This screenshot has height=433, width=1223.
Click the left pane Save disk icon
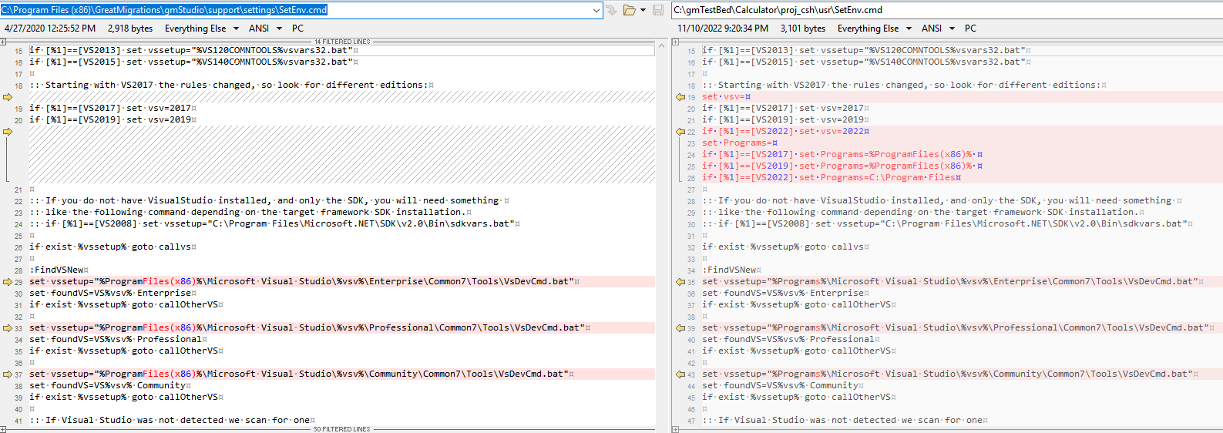pyautogui.click(x=658, y=10)
